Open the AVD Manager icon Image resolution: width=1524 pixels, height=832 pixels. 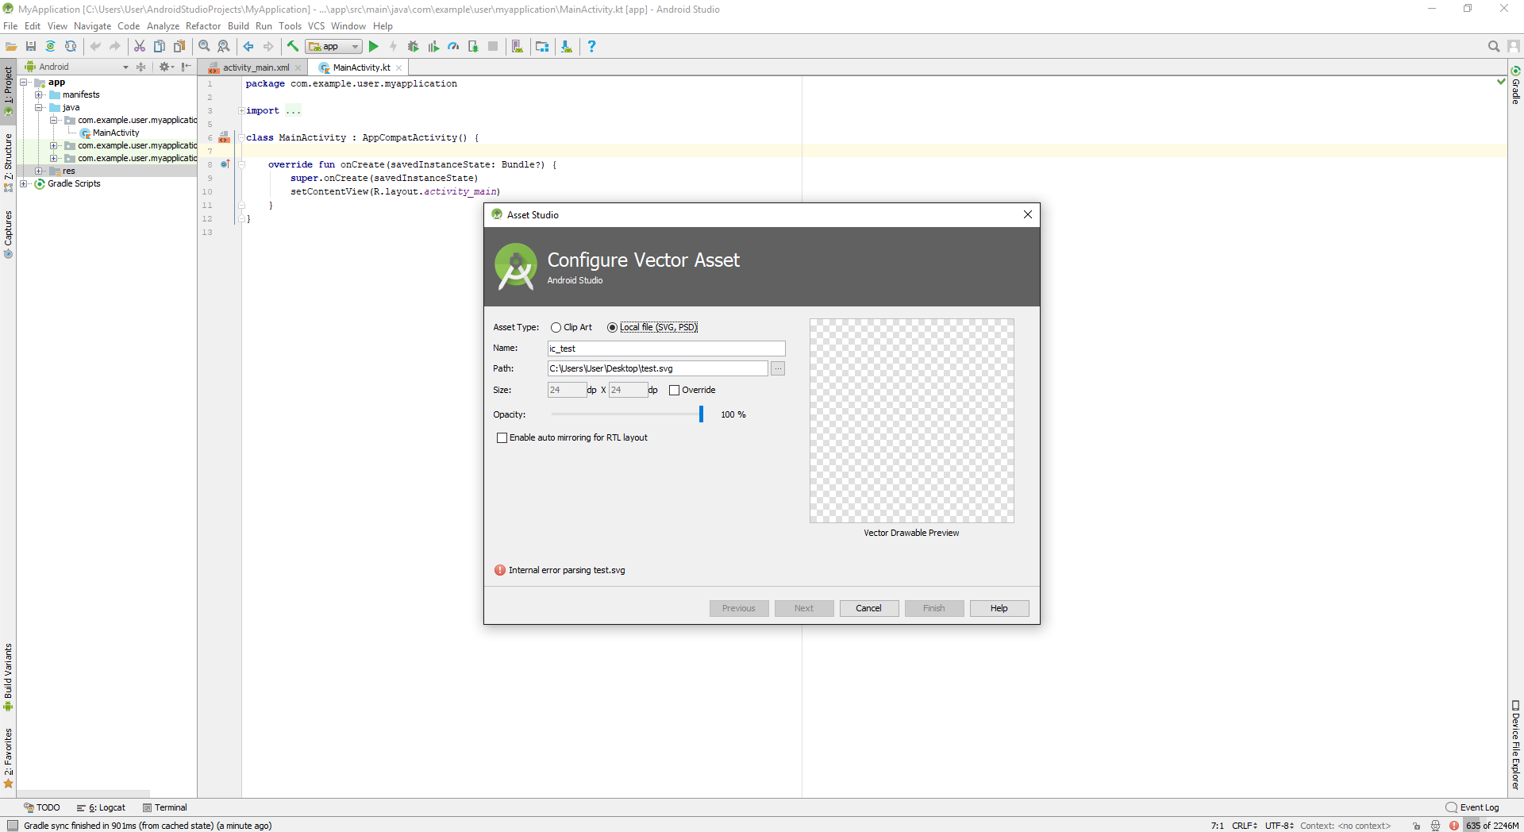(518, 47)
